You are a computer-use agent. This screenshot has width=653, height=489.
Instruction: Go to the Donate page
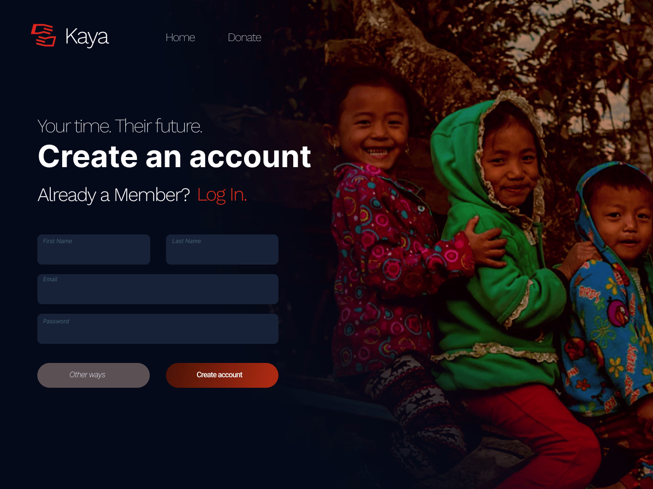click(x=244, y=37)
